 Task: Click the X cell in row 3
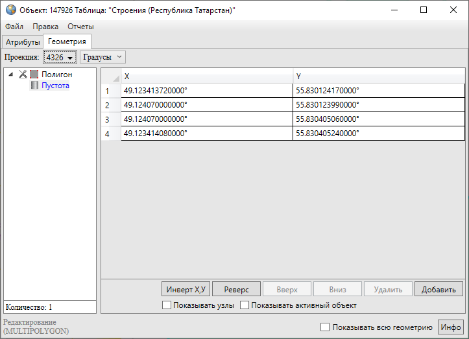206,119
